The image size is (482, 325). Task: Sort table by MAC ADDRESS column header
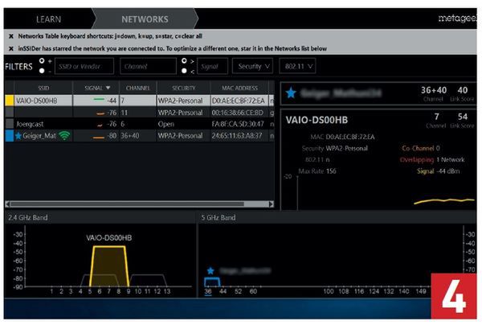click(239, 88)
